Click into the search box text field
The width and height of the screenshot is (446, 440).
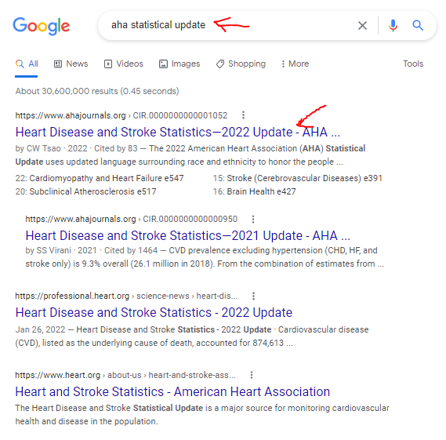[227, 25]
